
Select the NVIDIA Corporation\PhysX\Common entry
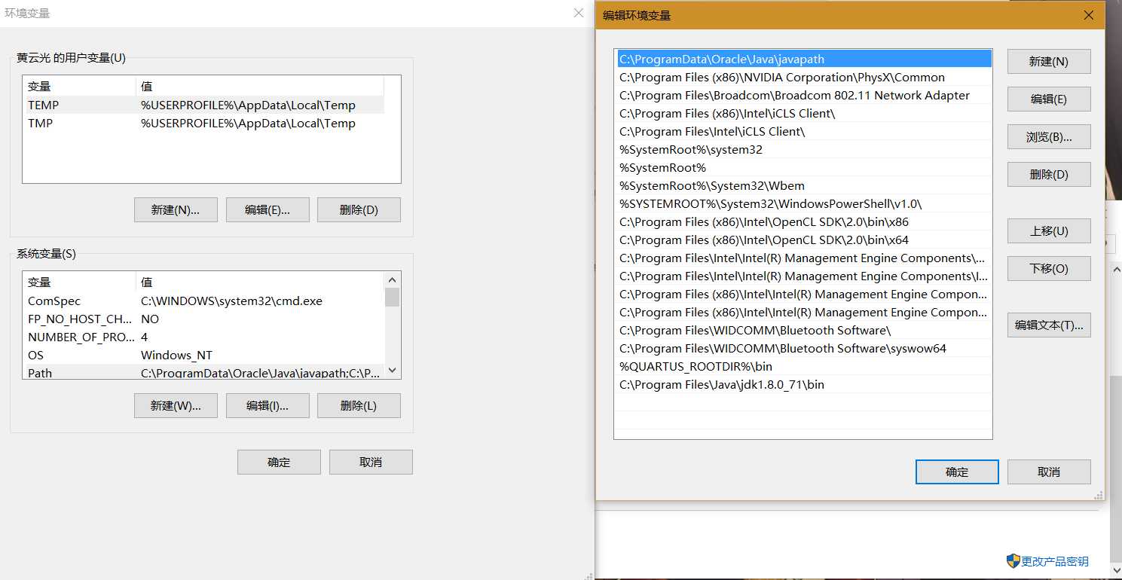tap(803, 77)
